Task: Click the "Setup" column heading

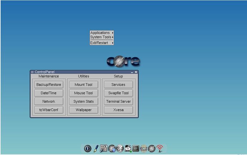Action: click(x=118, y=76)
